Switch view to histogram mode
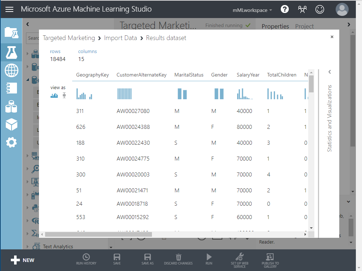Image resolution: width=362 pixels, height=271 pixels. [x=54, y=95]
